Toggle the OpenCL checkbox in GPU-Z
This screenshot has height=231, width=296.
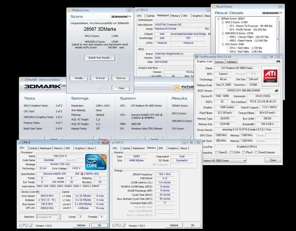tap(217, 152)
